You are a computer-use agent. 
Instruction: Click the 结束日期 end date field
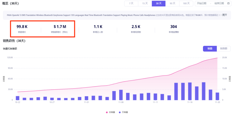[219, 4]
